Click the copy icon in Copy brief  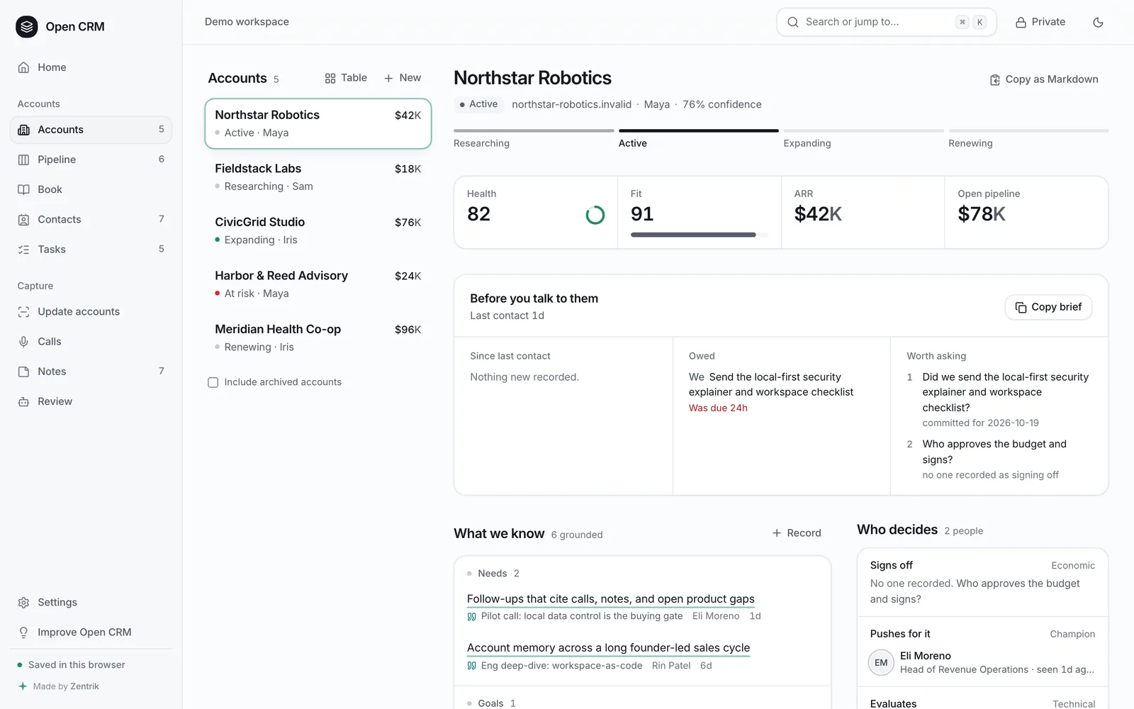[1021, 307]
